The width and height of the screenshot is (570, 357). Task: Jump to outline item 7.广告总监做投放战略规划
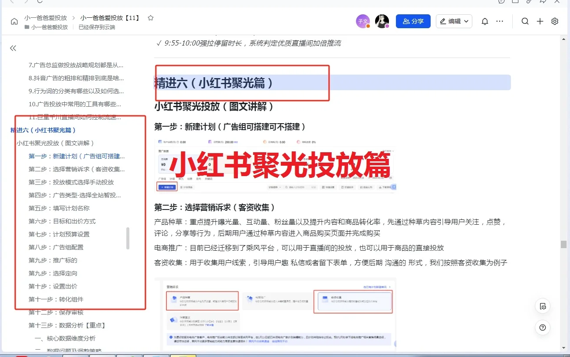coord(76,65)
